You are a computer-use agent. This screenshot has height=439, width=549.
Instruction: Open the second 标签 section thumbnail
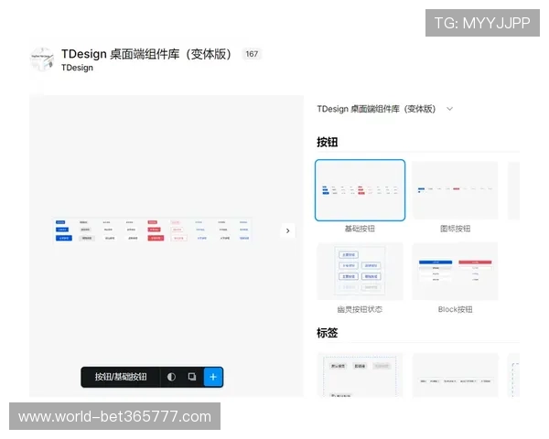(x=455, y=375)
